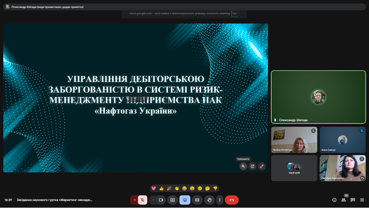Expand video settings chevron beside camera
This screenshot has height=208, width=369.
point(153,200)
